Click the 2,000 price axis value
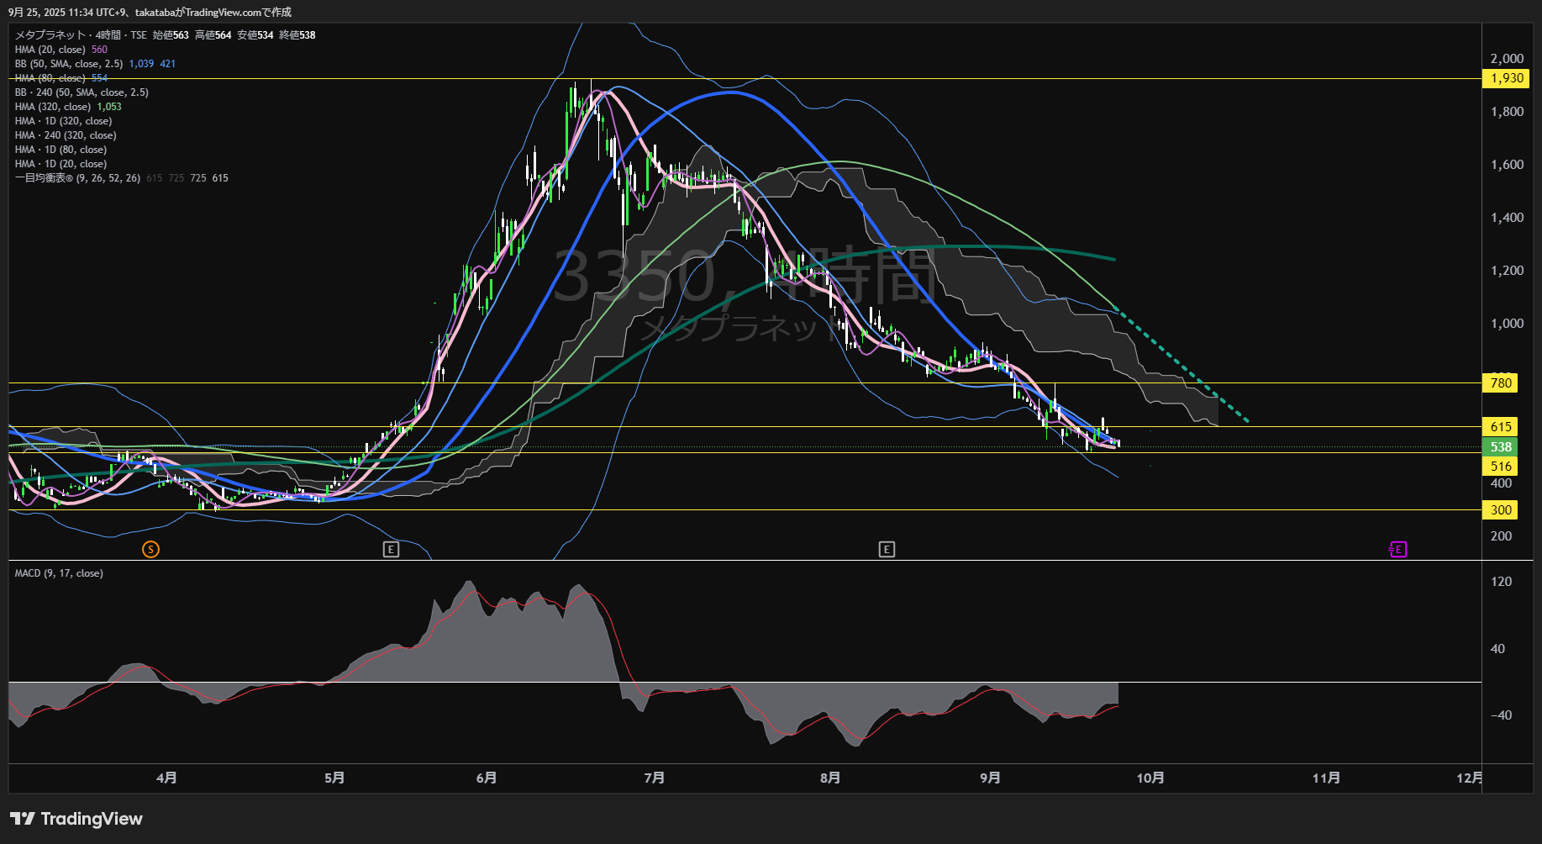This screenshot has height=844, width=1542. point(1507,59)
